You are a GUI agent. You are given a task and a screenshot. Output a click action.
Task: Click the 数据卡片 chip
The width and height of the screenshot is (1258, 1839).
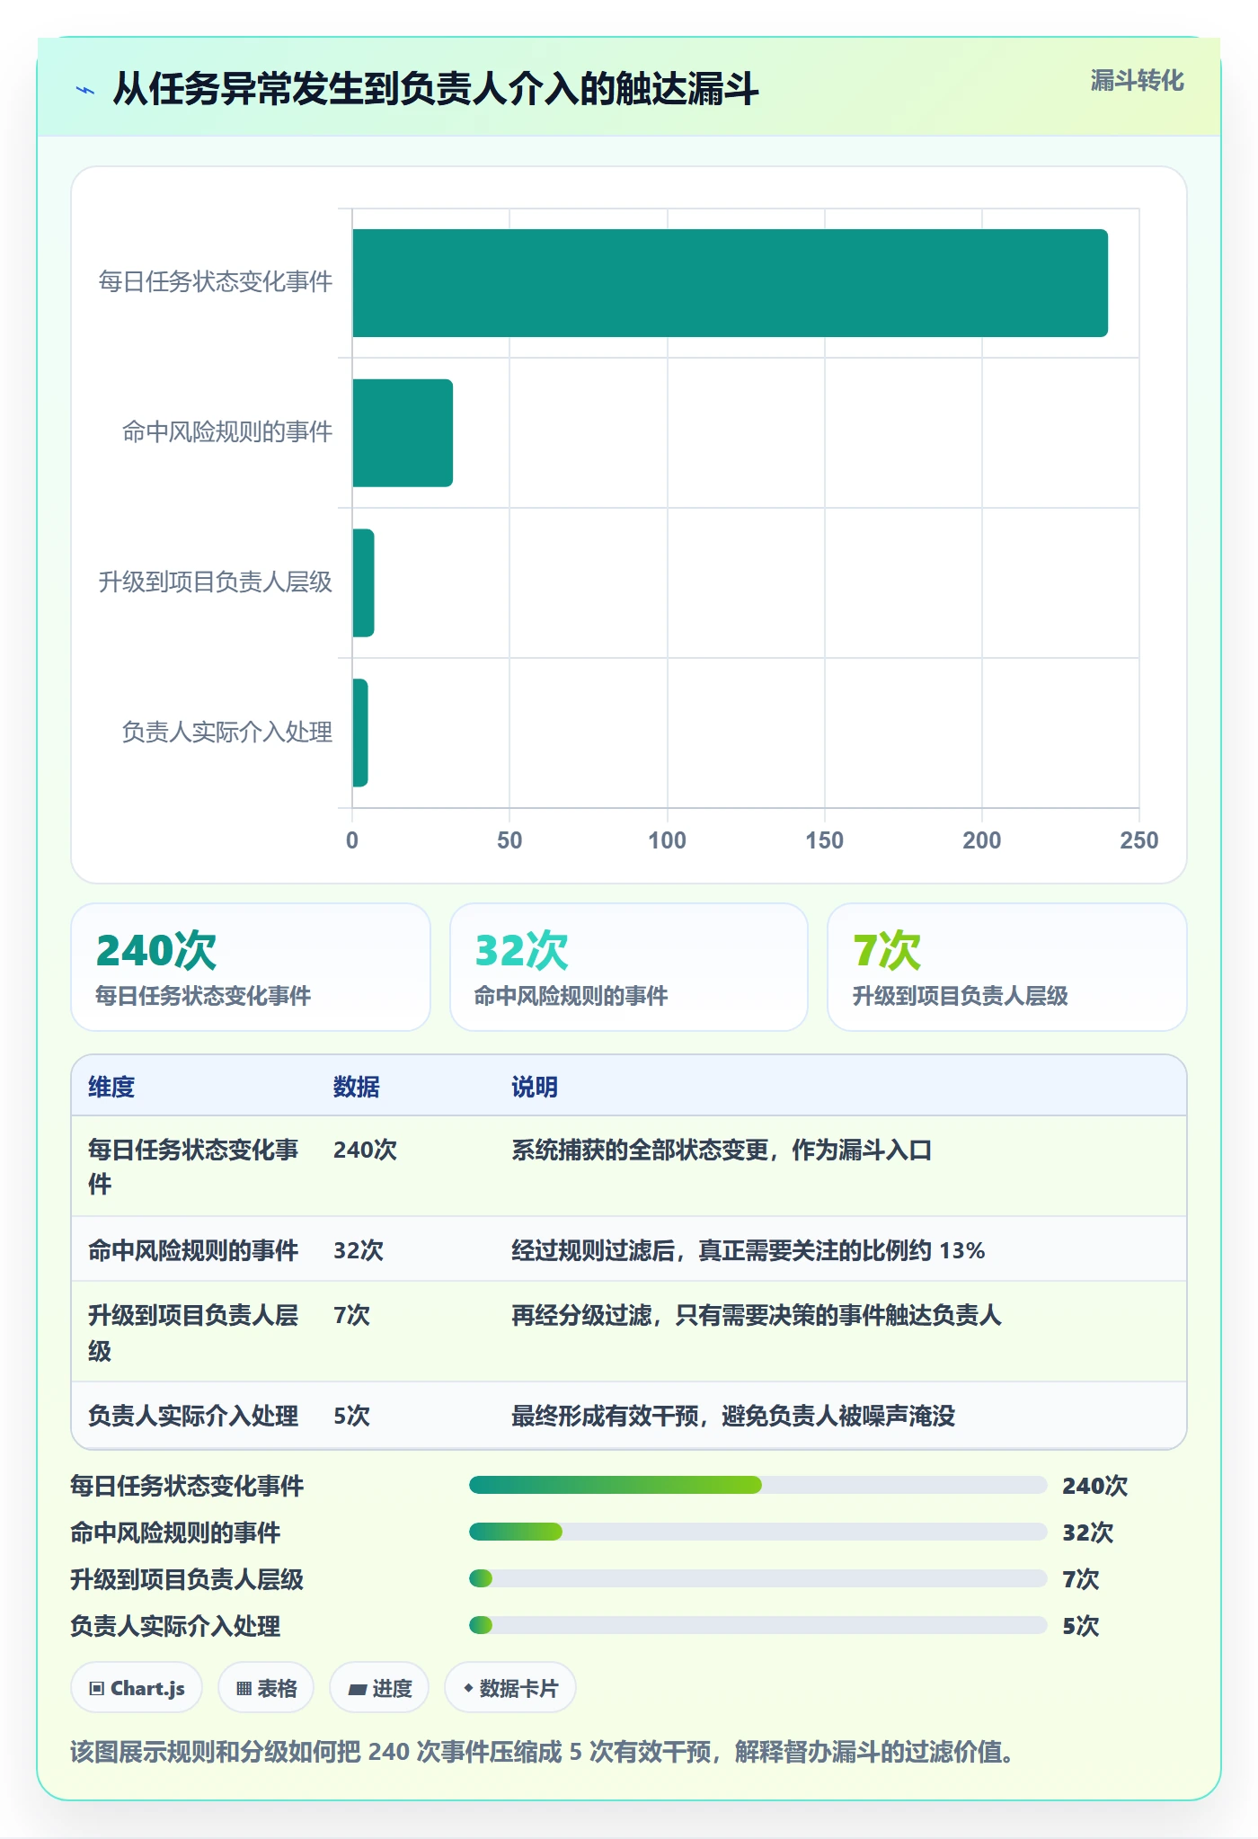tap(510, 1688)
